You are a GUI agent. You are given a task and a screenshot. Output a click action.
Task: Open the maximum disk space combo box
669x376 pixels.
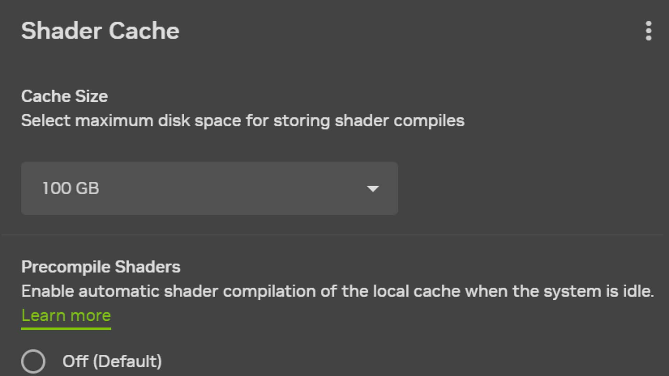209,188
